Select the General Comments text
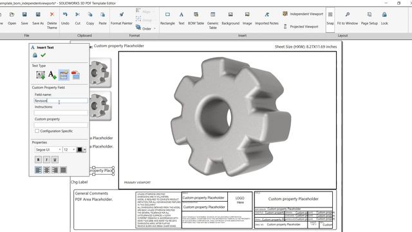Screen dimensions: 412x232 91,193
